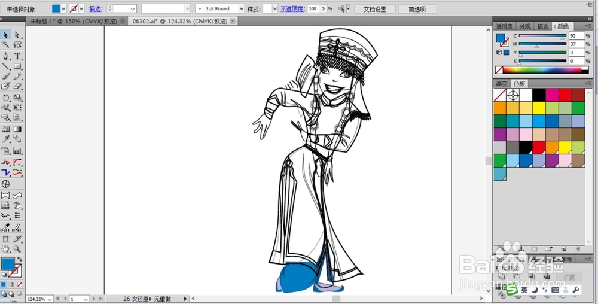Switch to Color fill mode button
Screen dimensions: 598x304
(x=4, y=284)
